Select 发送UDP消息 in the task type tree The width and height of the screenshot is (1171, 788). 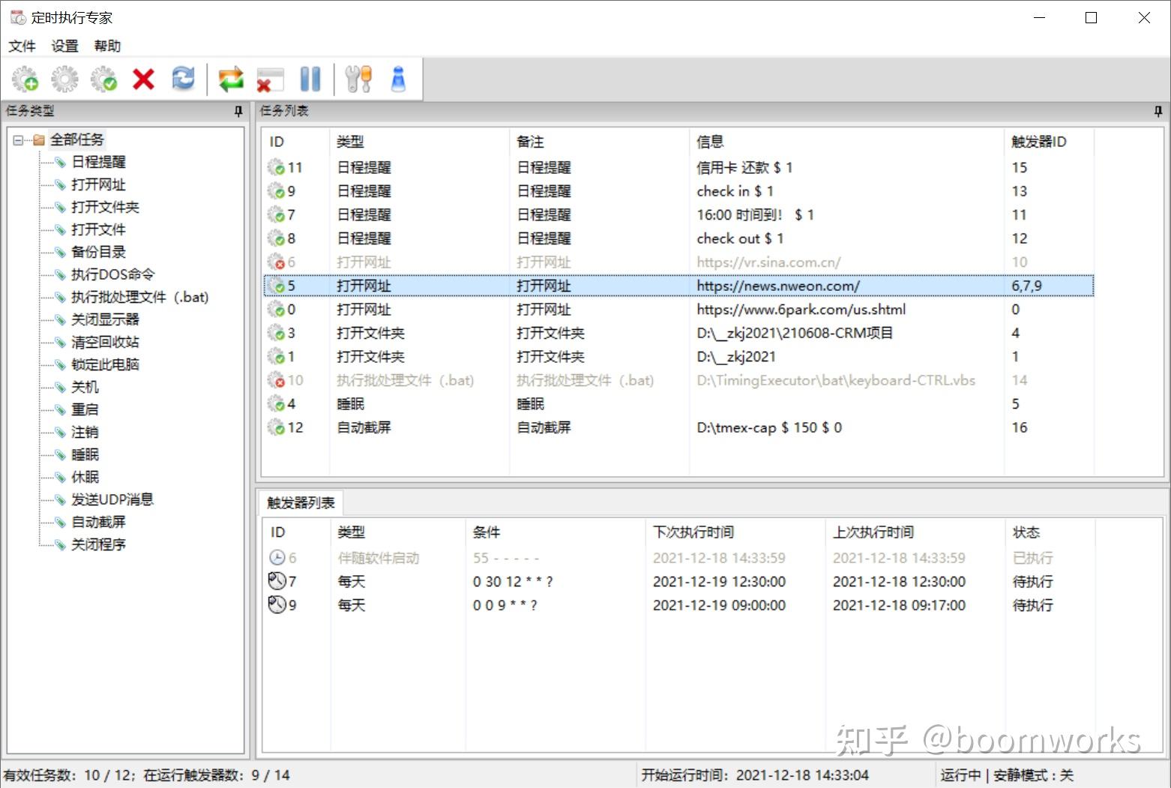coord(112,499)
